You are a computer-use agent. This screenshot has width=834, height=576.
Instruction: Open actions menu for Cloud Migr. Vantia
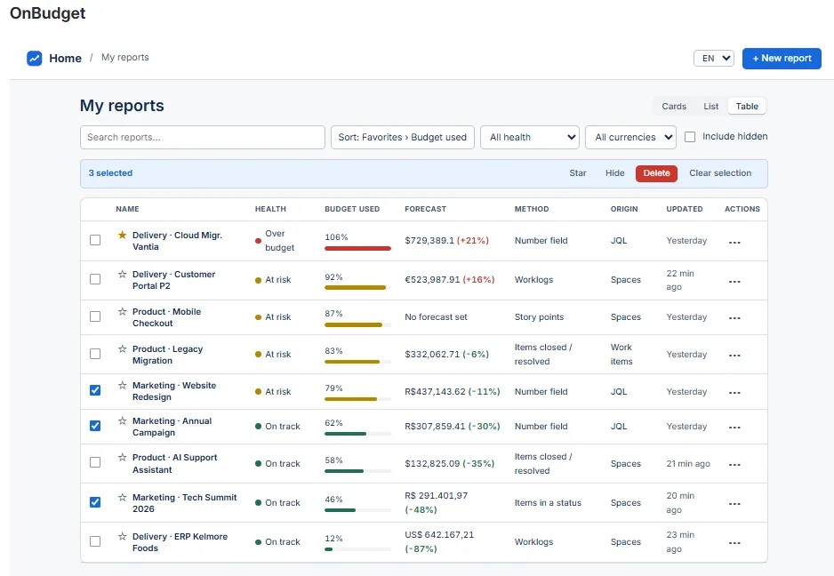pyautogui.click(x=734, y=242)
